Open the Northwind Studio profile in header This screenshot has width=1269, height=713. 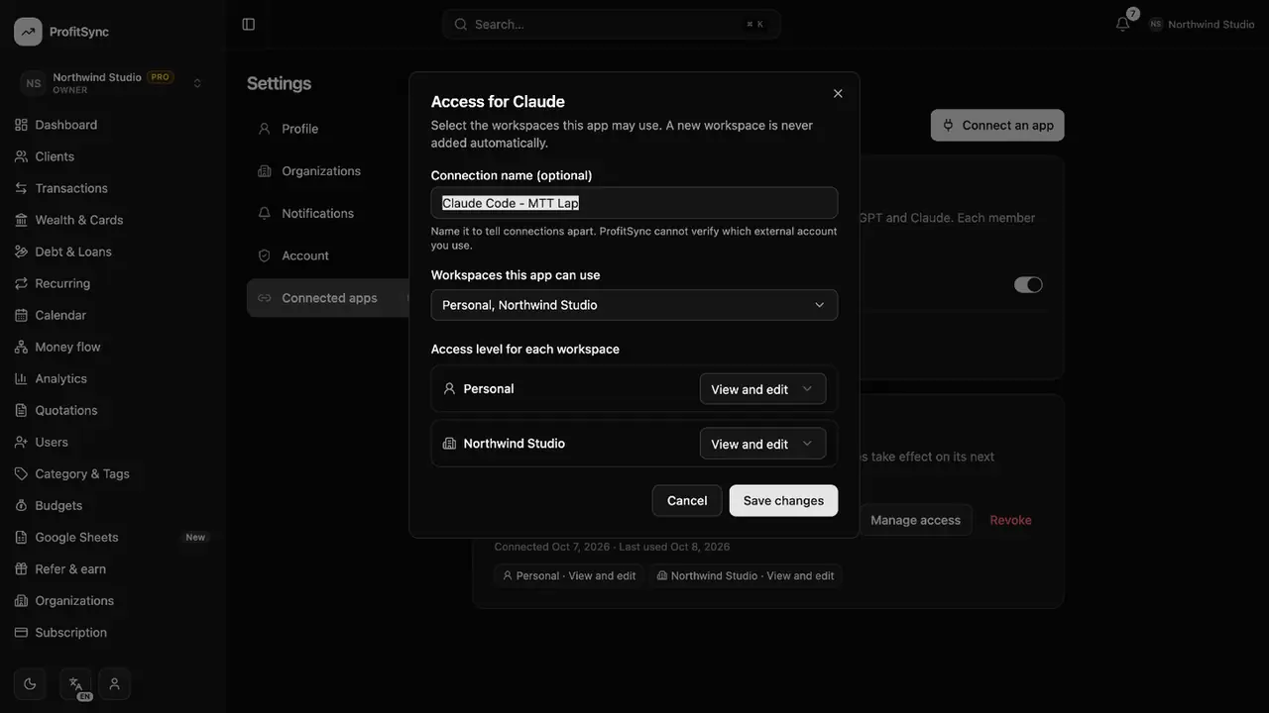click(1202, 24)
